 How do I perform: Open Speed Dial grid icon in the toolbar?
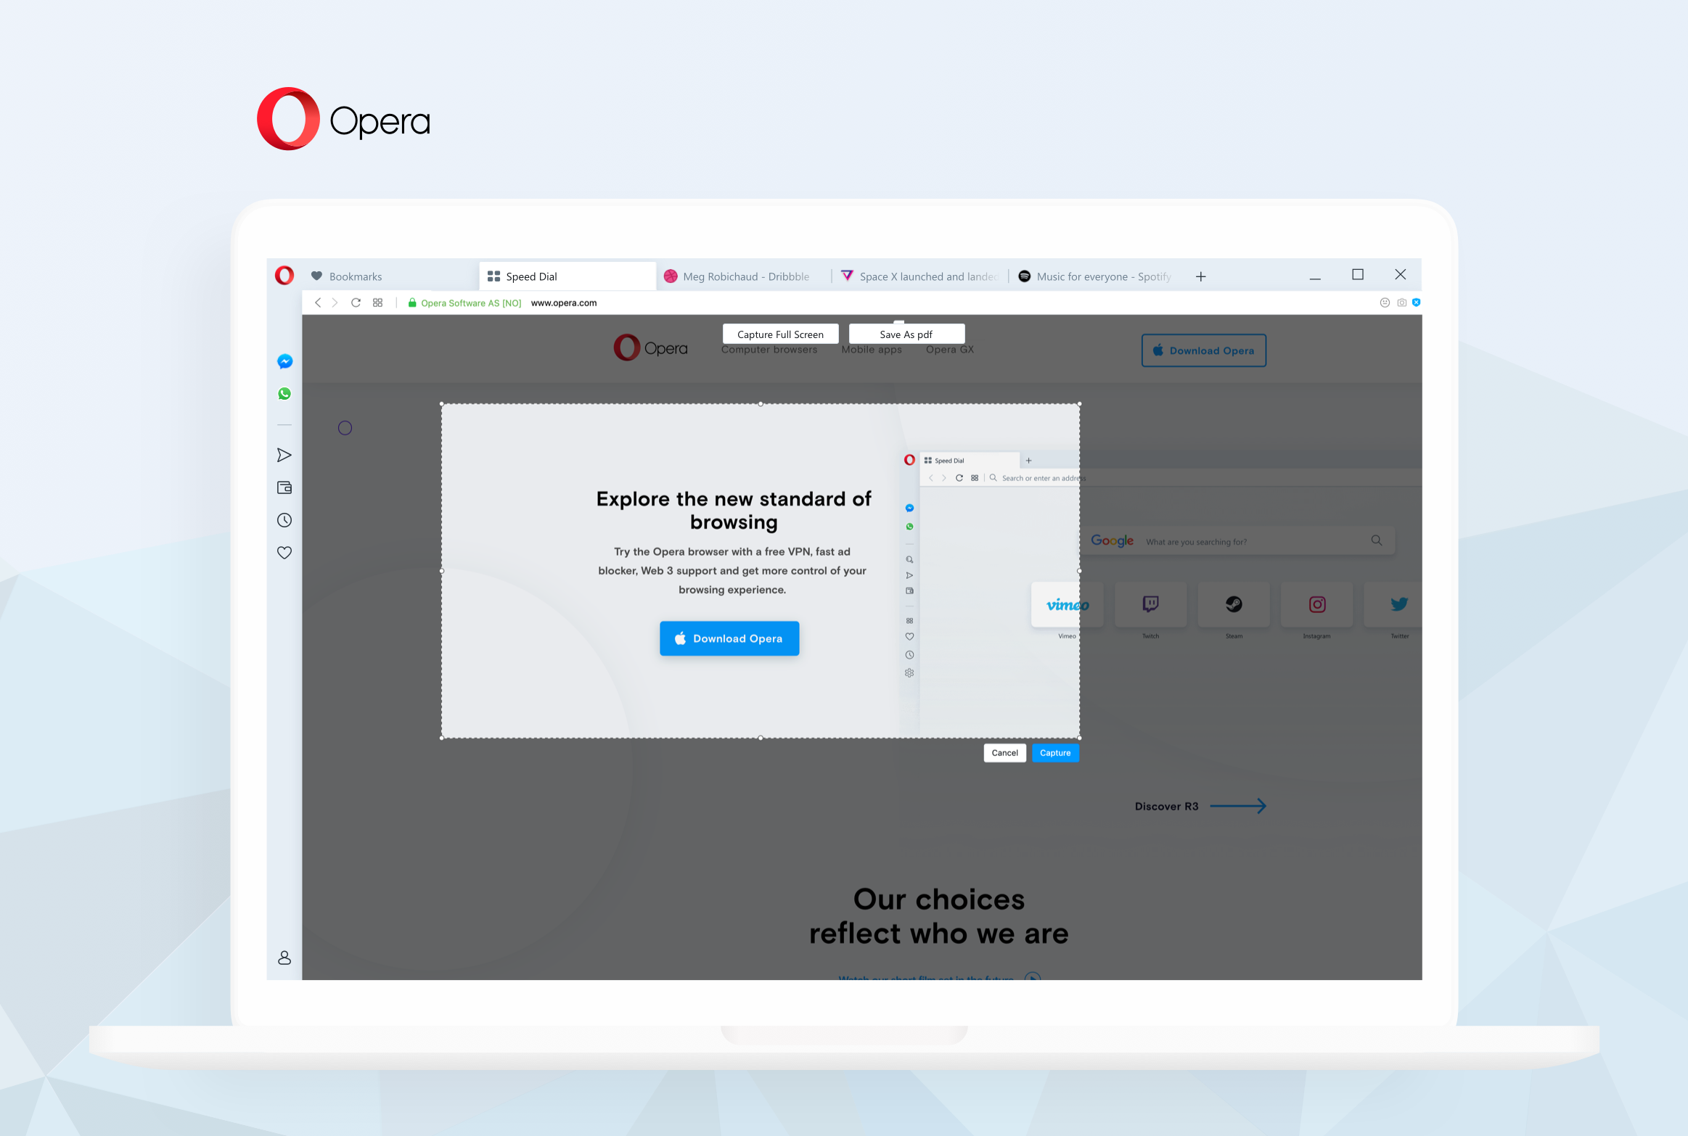377,302
